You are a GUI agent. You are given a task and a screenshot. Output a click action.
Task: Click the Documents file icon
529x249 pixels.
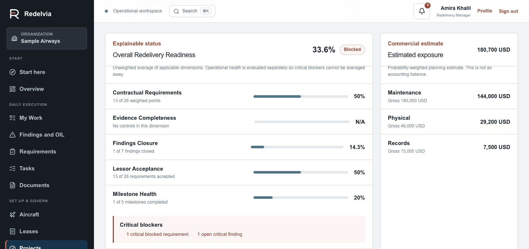(12, 185)
